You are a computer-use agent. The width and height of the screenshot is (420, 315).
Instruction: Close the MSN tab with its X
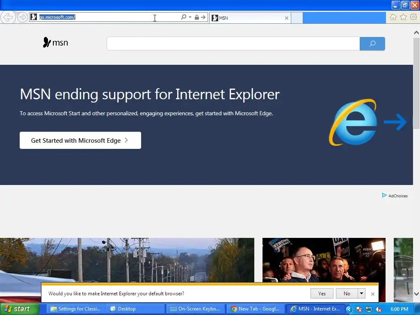tap(287, 18)
